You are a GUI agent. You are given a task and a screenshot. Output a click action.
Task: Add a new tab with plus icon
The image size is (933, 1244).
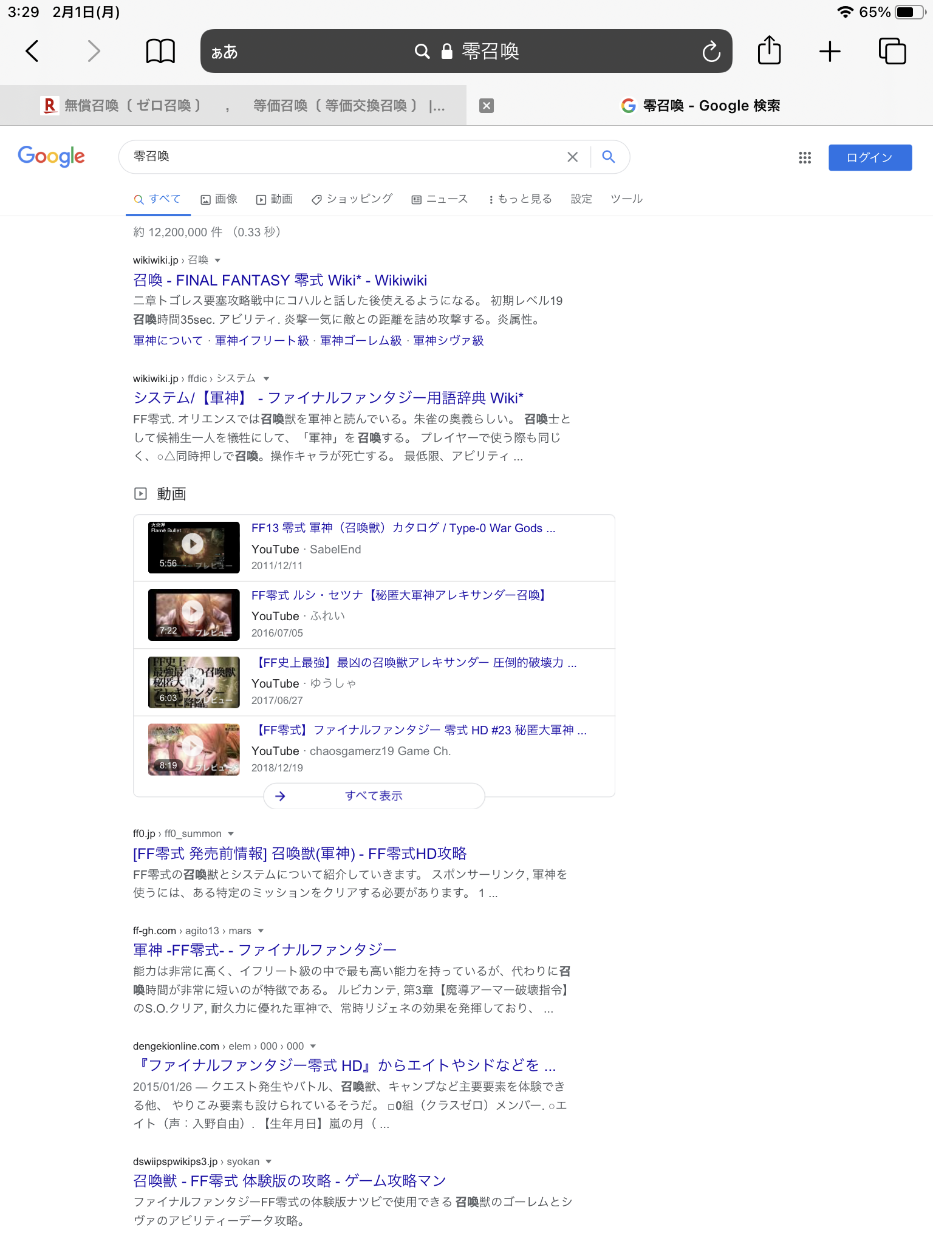click(x=830, y=52)
